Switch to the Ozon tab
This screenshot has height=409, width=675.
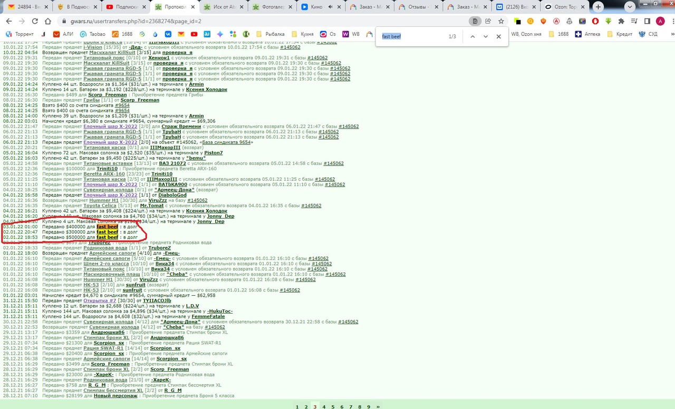564,7
